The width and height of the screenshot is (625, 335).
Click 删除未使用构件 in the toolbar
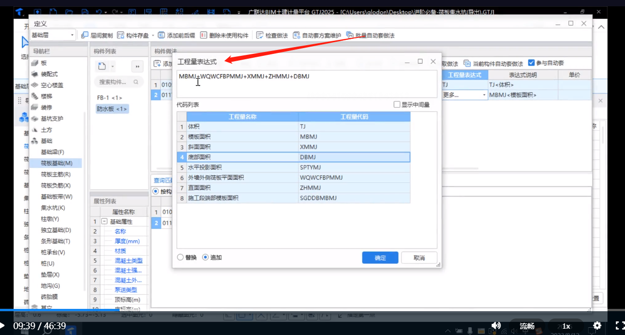tap(224, 35)
